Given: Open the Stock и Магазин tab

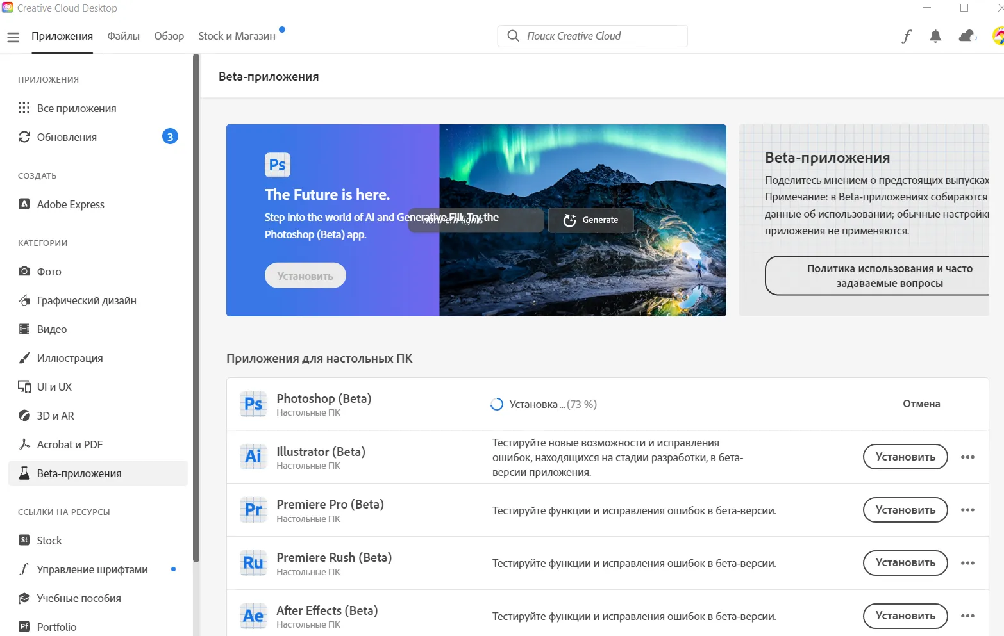Looking at the screenshot, I should 237,37.
